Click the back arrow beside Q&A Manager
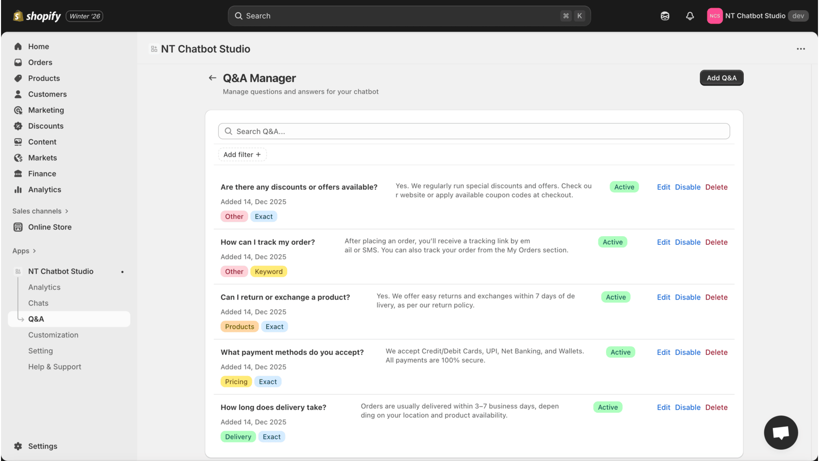 [212, 78]
